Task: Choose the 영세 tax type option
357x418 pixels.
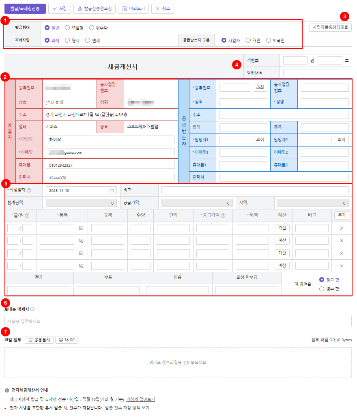Action: 67,41
